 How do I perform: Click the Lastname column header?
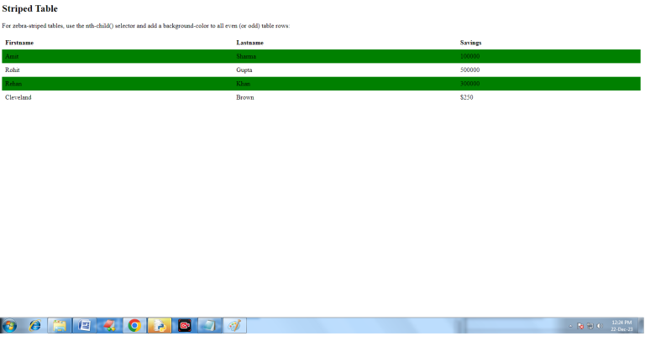(249, 43)
